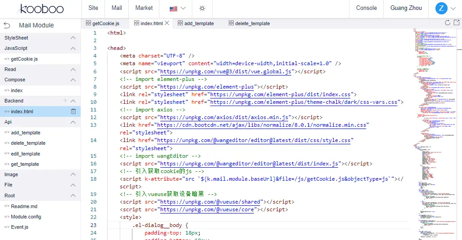Click the refresh icon above the editor

[448, 23]
